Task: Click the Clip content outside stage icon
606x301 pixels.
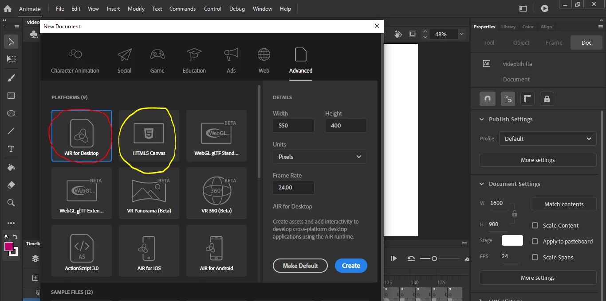Action: tap(412, 34)
